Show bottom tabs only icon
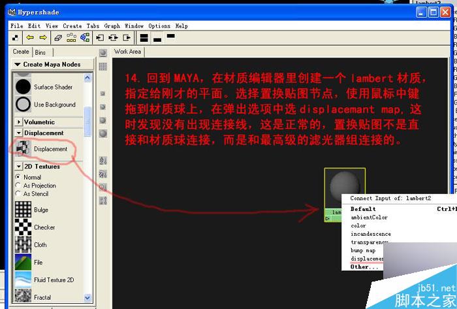This screenshot has width=457, height=309. tap(157, 39)
